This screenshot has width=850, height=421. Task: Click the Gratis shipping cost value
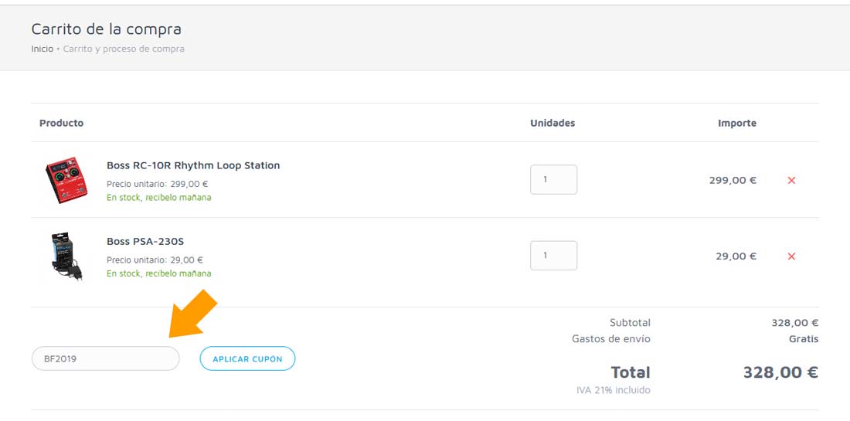pos(804,339)
